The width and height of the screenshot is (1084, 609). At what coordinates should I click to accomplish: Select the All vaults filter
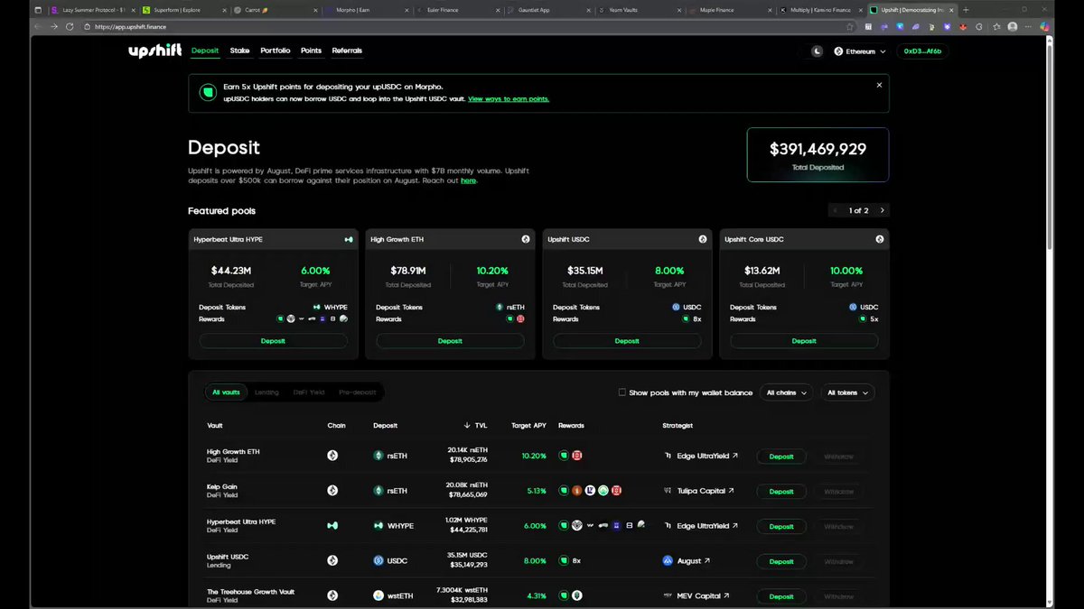pos(226,392)
